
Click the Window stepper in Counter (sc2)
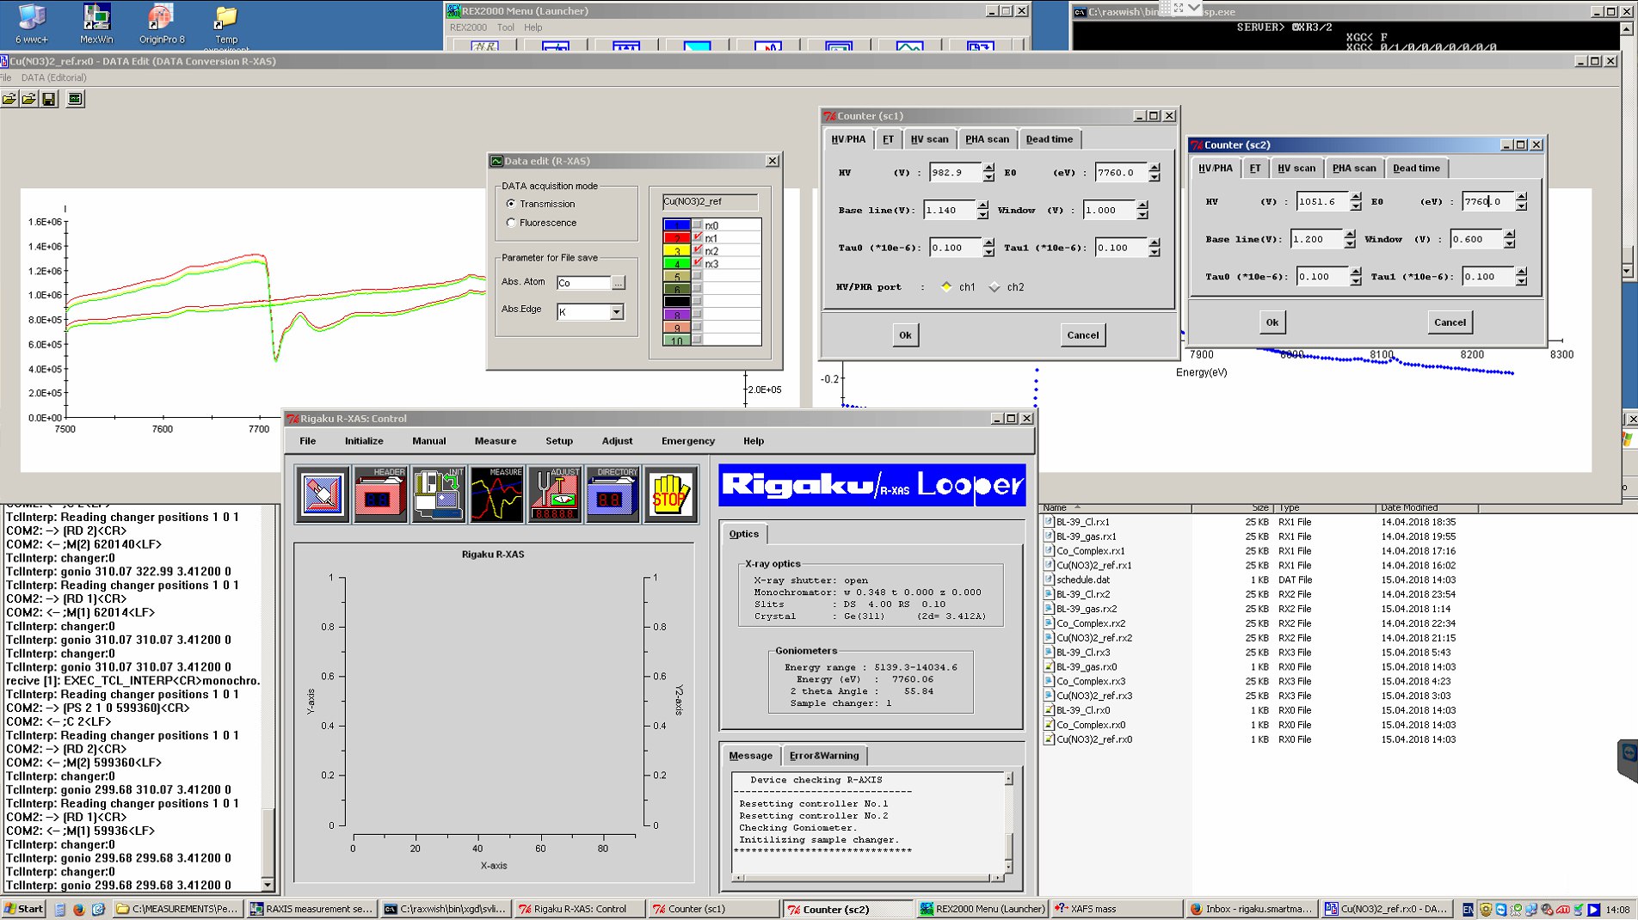point(1509,239)
